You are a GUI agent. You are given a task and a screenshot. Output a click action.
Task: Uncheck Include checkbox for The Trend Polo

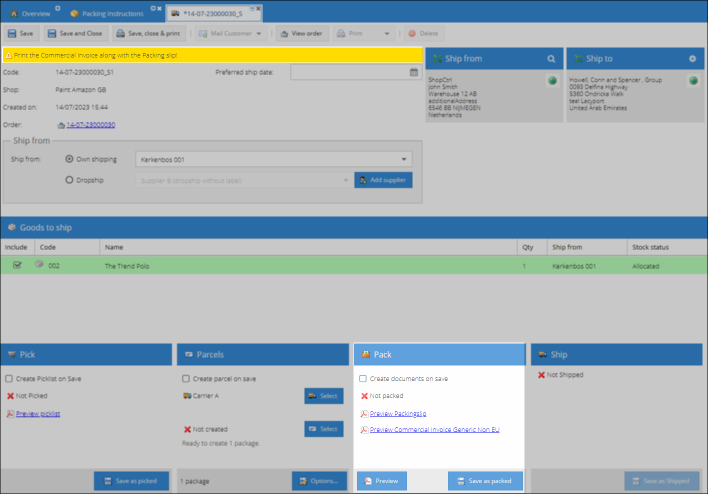point(17,265)
